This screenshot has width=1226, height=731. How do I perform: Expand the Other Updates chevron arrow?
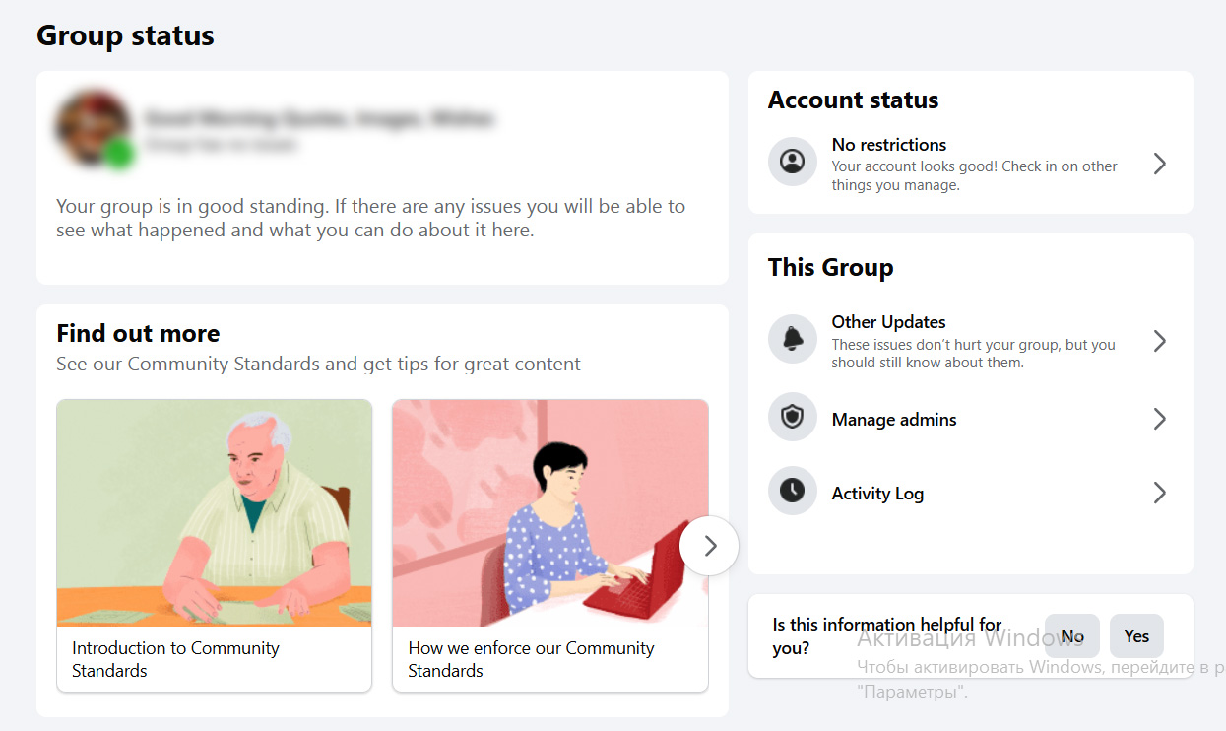point(1159,341)
